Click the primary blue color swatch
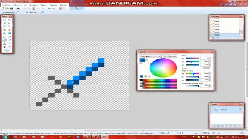Viewport: 248px width, 139px height. (x=143, y=60)
